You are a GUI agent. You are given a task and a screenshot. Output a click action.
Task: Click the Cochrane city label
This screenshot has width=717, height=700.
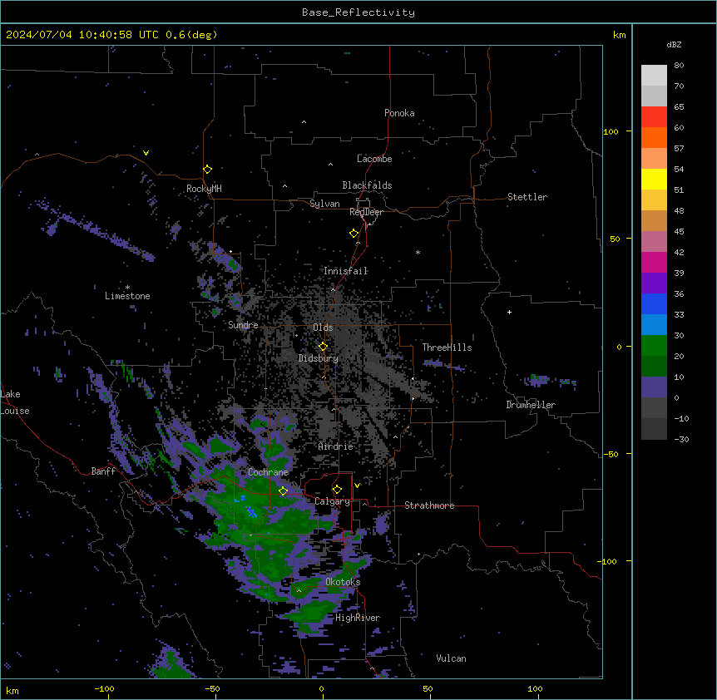[x=268, y=472]
